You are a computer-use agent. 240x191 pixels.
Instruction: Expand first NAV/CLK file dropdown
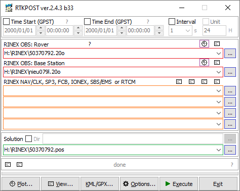pyautogui.click(x=219, y=91)
